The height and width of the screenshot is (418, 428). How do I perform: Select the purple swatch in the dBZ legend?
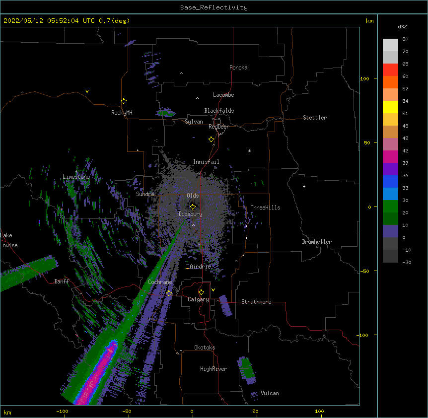tap(390, 169)
